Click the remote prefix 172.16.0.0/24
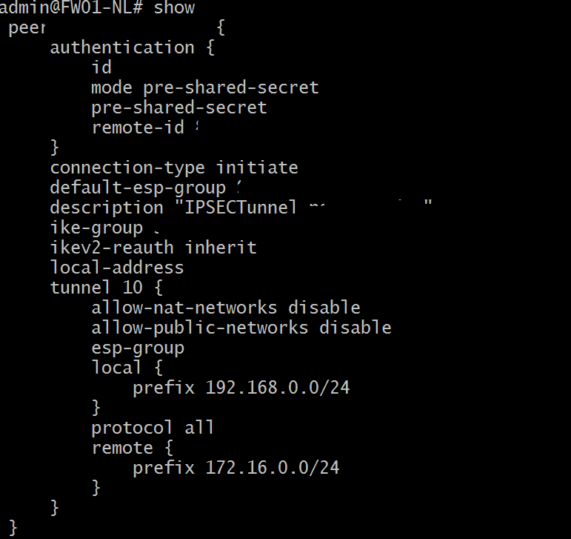Screen dimensions: 571x539 click(x=273, y=468)
